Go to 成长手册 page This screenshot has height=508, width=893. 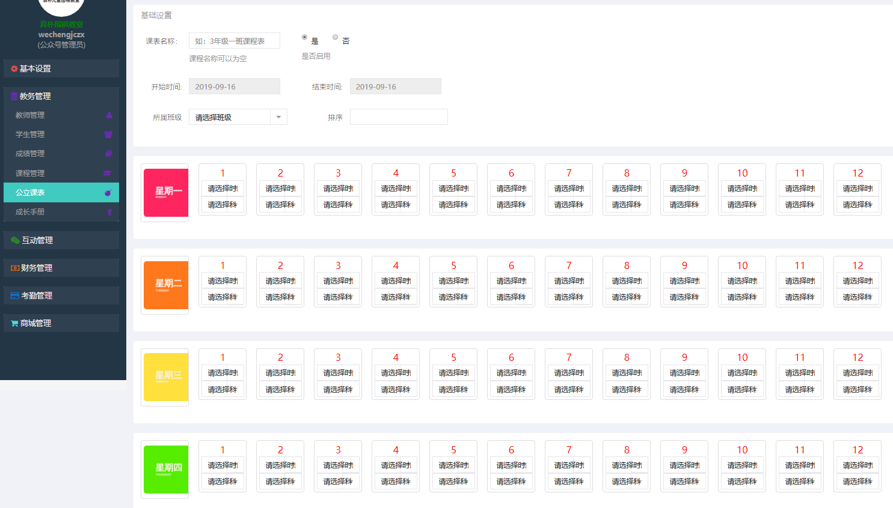(x=61, y=212)
